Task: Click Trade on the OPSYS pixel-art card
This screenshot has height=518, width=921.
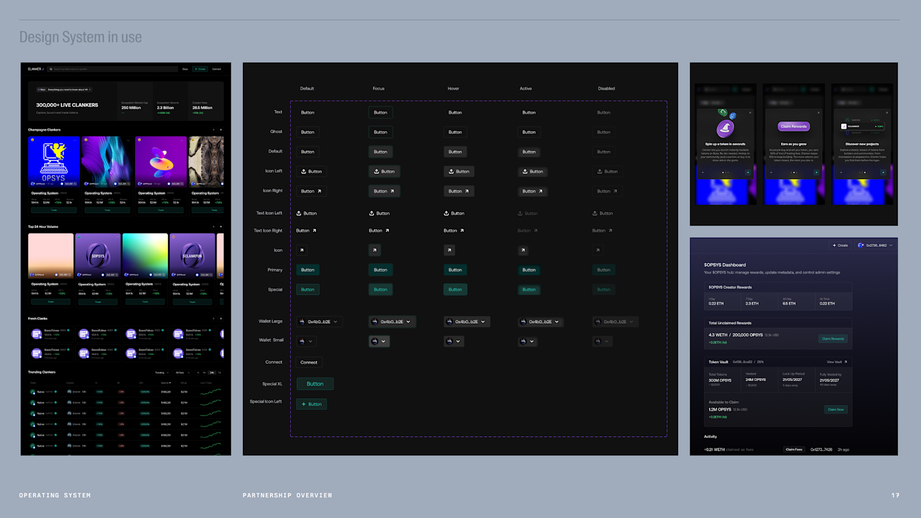Action: coord(54,210)
